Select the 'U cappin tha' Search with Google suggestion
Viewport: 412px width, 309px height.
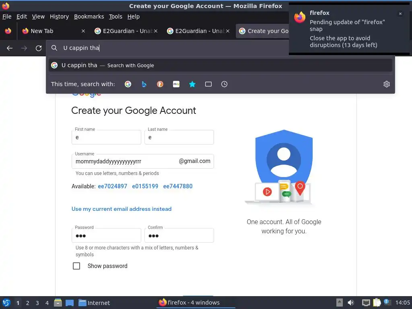(220, 65)
